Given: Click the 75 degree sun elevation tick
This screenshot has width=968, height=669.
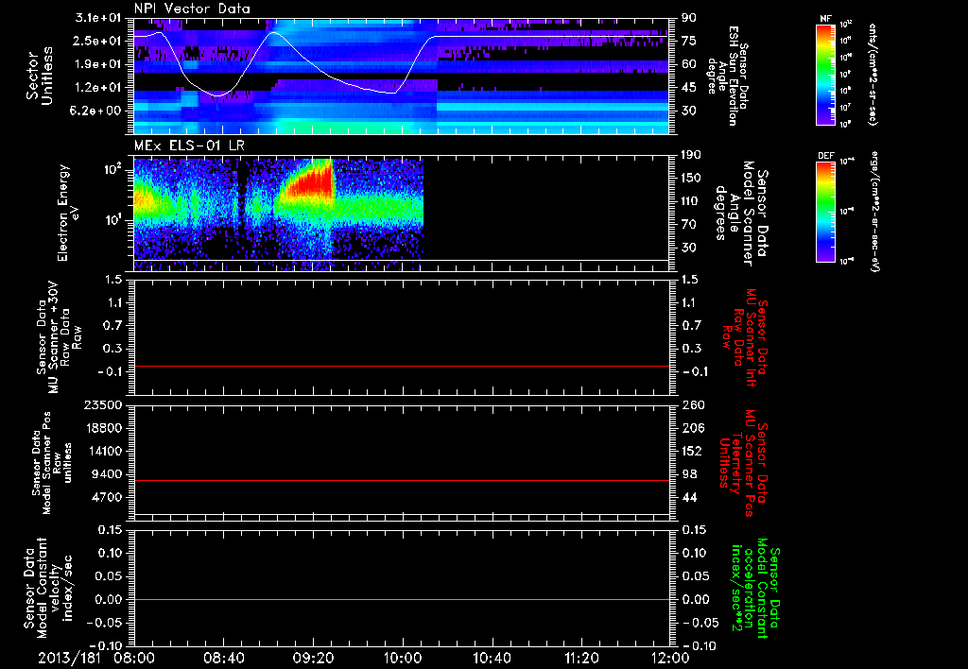Looking at the screenshot, I should click(x=689, y=41).
